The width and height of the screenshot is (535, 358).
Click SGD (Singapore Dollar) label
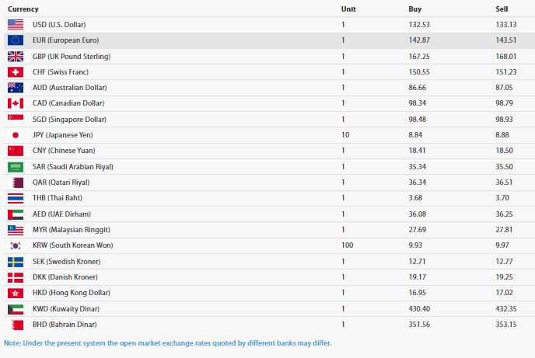click(x=69, y=120)
